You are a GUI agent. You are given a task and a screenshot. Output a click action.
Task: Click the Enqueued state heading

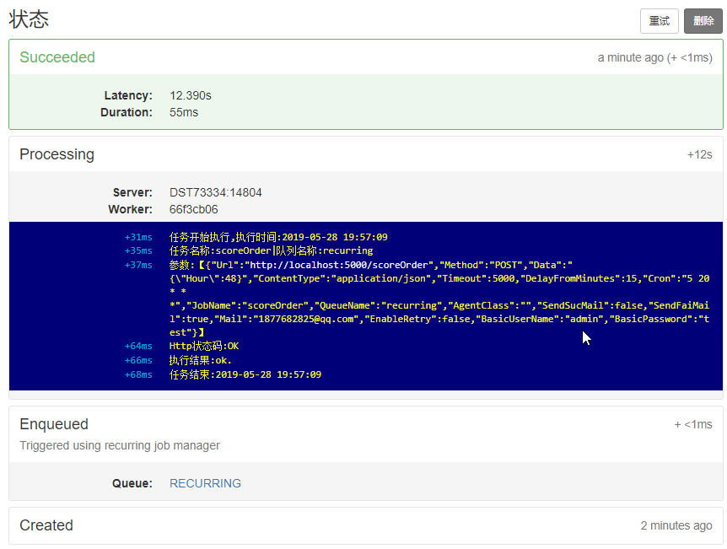coord(54,424)
